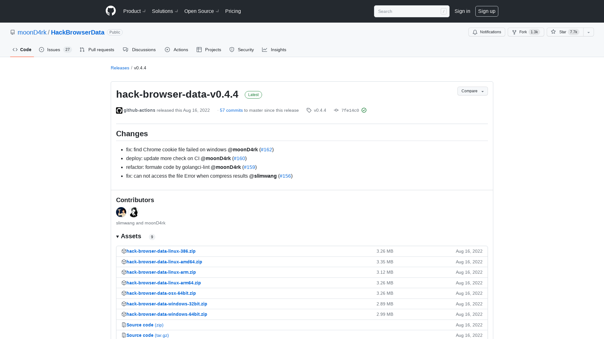Viewport: 604px width, 339px height.
Task: Open moonD4rk owner profile link
Action: (32, 32)
